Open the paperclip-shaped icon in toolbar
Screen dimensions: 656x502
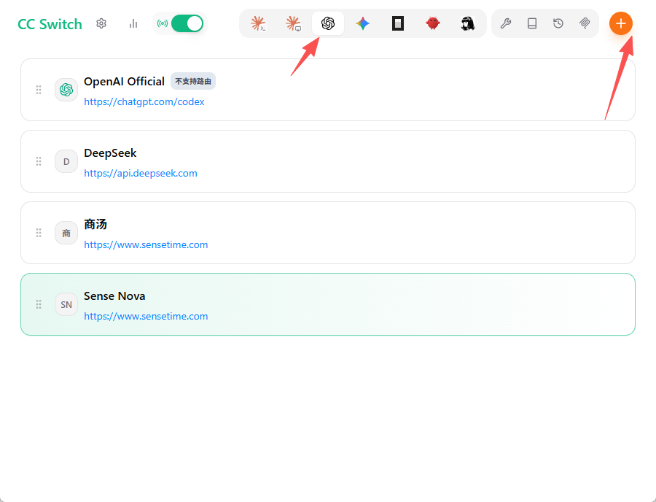click(x=585, y=23)
